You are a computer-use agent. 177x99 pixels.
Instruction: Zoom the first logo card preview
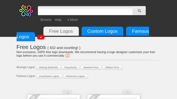[x=67, y=92]
